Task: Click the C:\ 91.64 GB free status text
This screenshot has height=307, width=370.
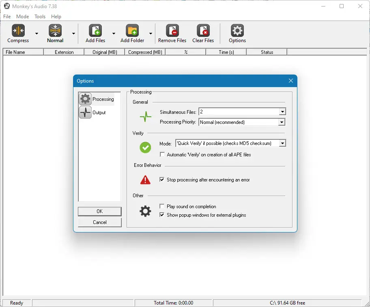Action: [x=287, y=303]
